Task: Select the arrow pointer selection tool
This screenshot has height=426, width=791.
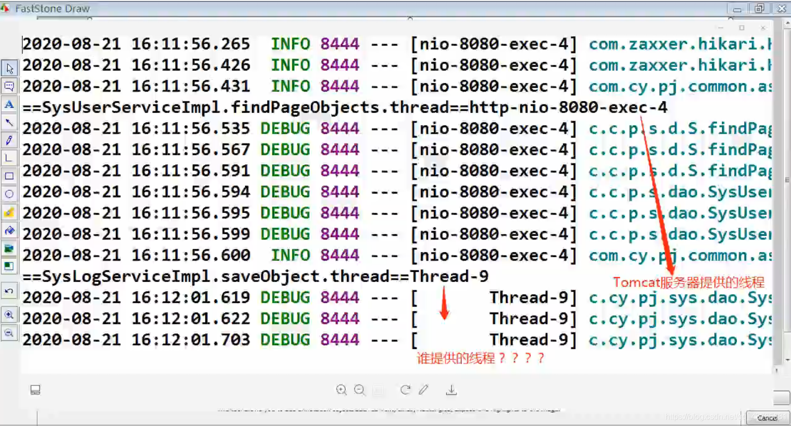Action: [9, 68]
